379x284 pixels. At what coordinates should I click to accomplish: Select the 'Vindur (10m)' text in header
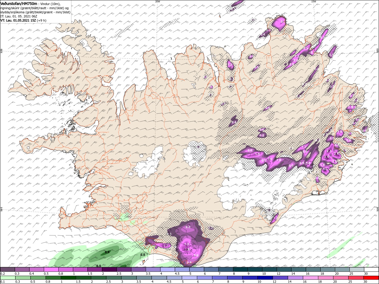pyautogui.click(x=50, y=4)
